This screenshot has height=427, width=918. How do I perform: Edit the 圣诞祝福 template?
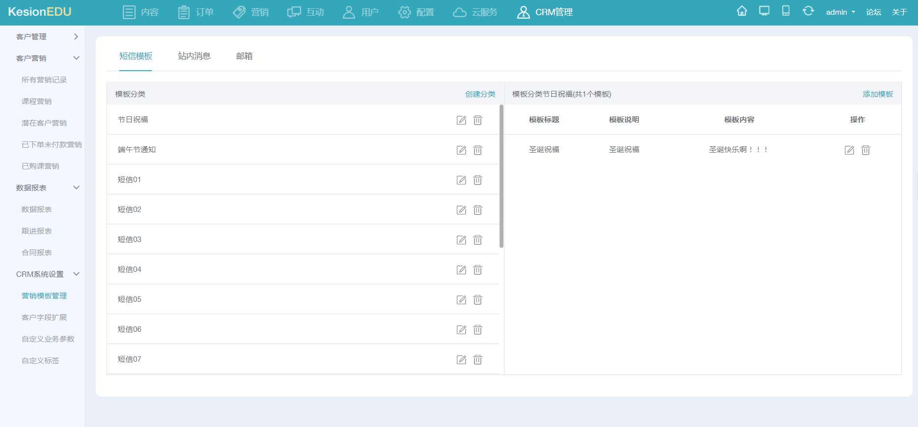pos(849,150)
